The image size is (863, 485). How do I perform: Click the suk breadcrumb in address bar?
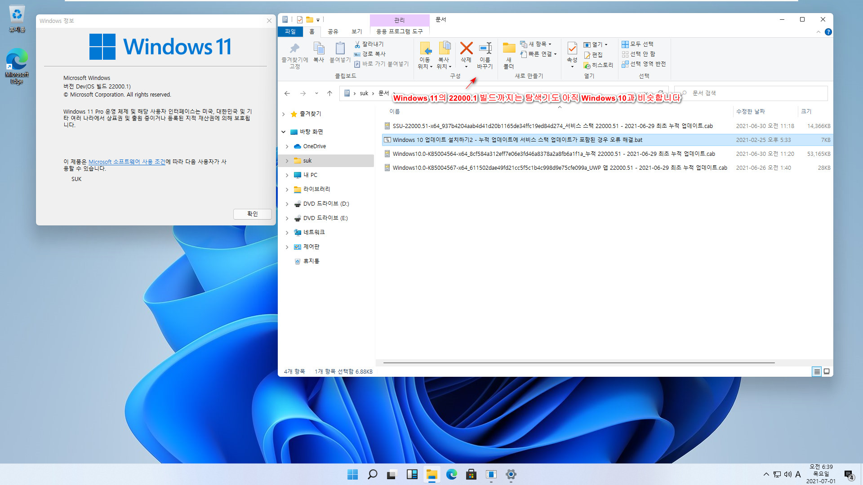[x=364, y=93]
